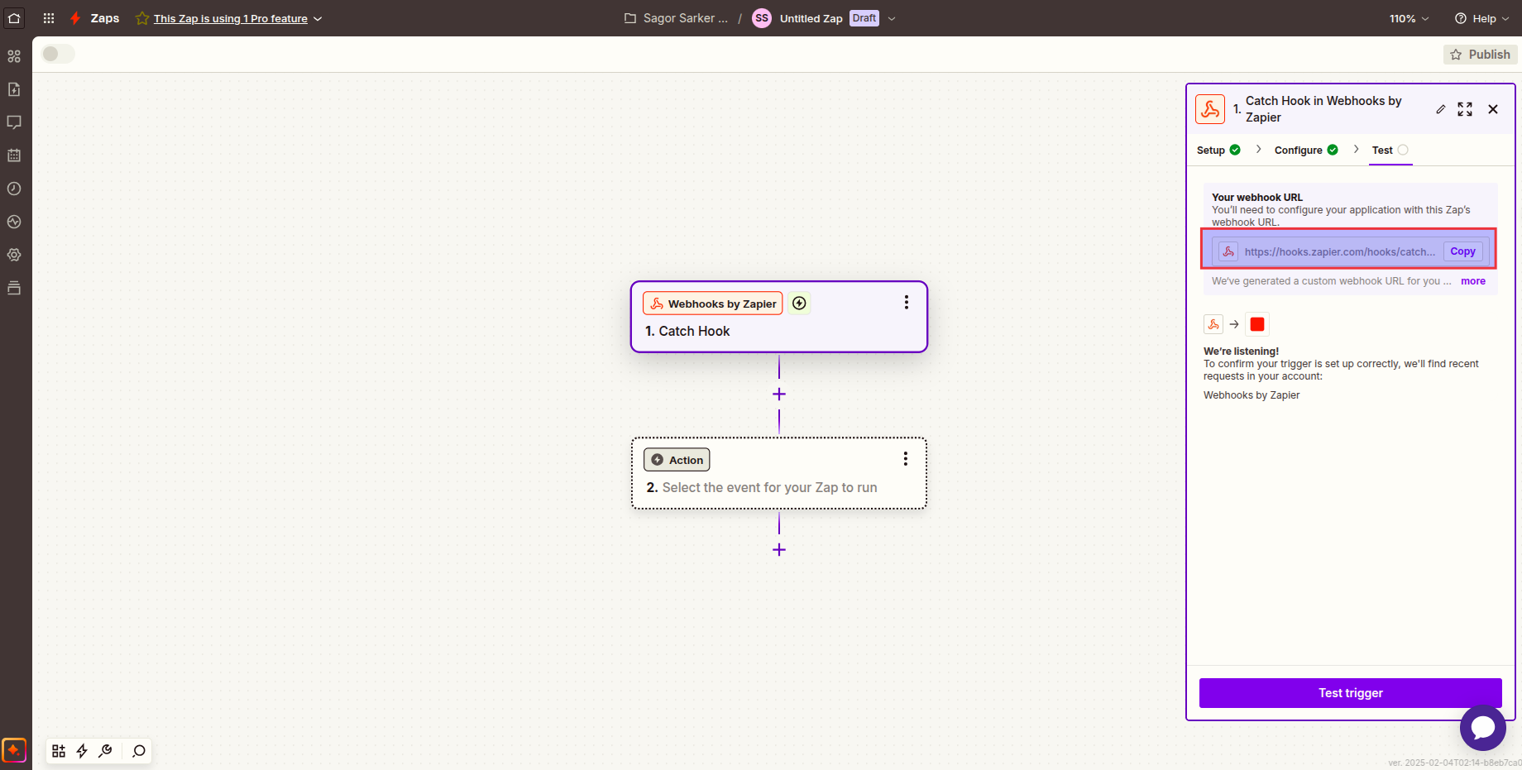Open the Change history calendar icon in sidebar
Screen dimensions: 1522x770
[x=14, y=155]
